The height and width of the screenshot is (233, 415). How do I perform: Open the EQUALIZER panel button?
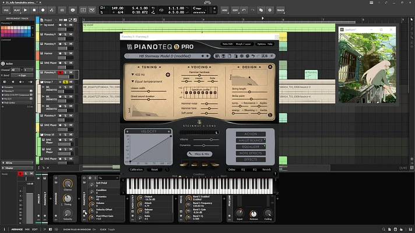(251, 147)
